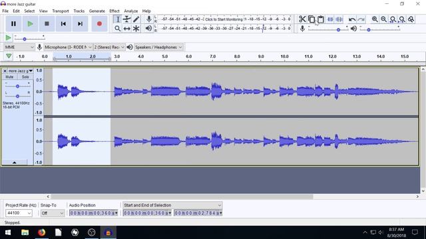Click the Audio Position time field
This screenshot has width=426, height=239.
pos(93,213)
